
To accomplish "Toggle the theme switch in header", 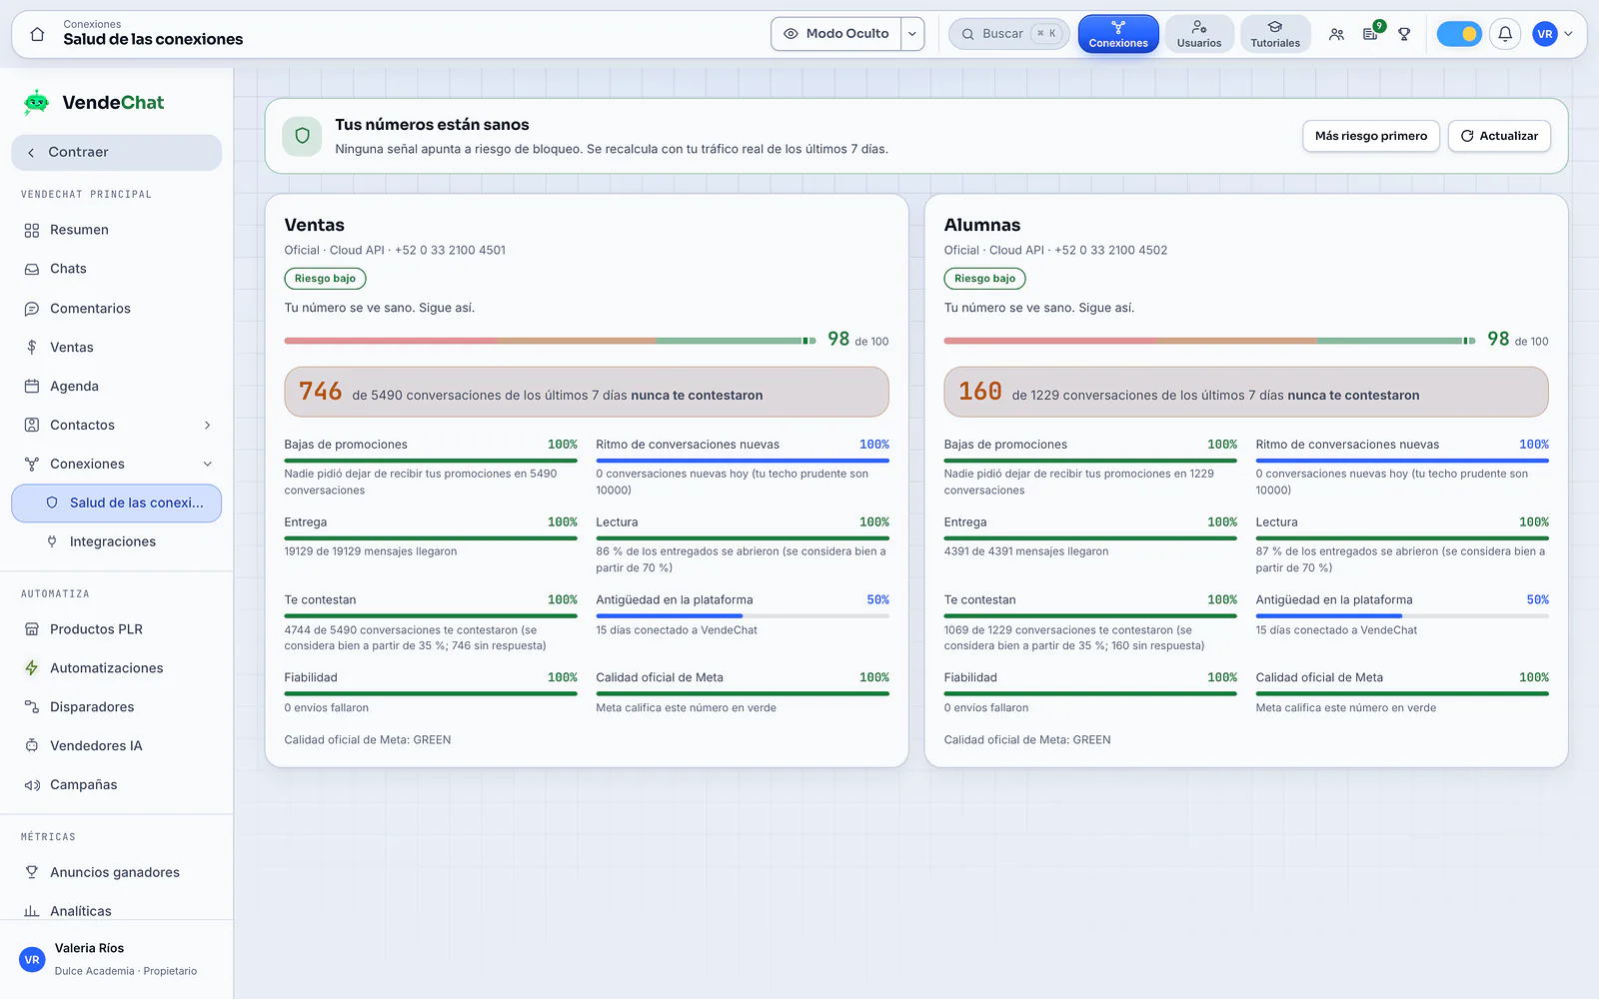I will (1459, 34).
